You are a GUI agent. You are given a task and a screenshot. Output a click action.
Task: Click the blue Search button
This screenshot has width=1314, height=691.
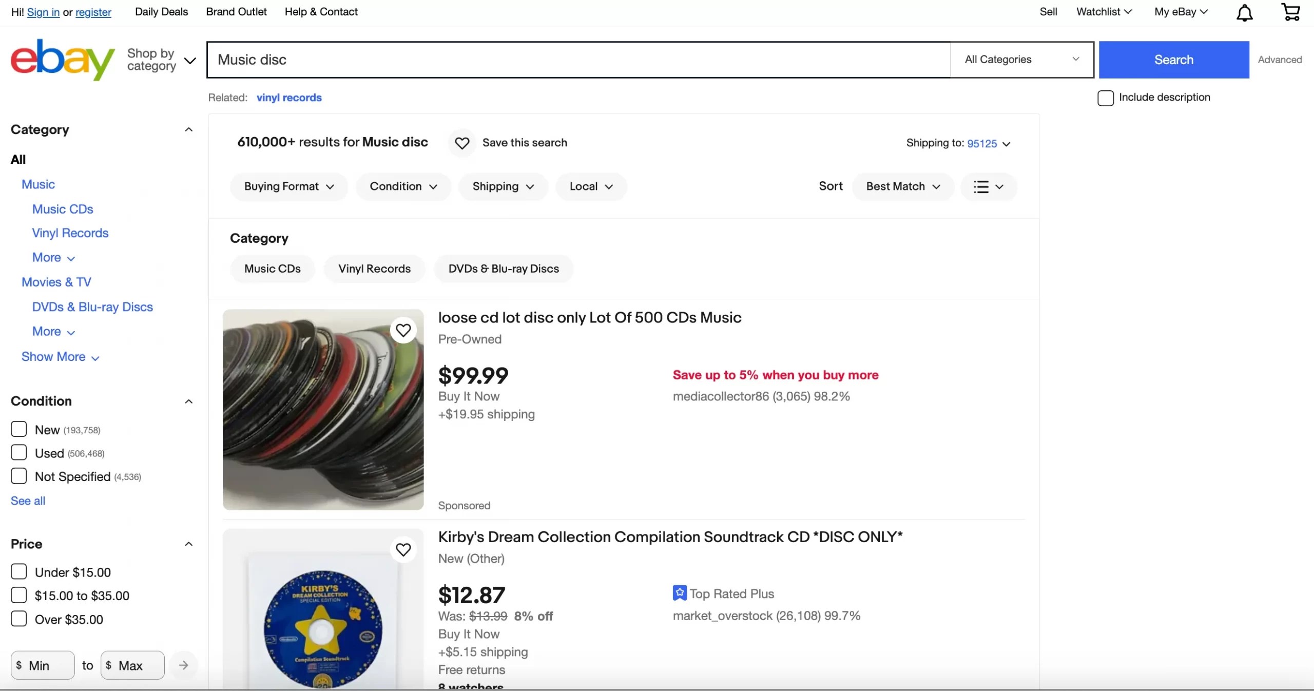(1174, 60)
